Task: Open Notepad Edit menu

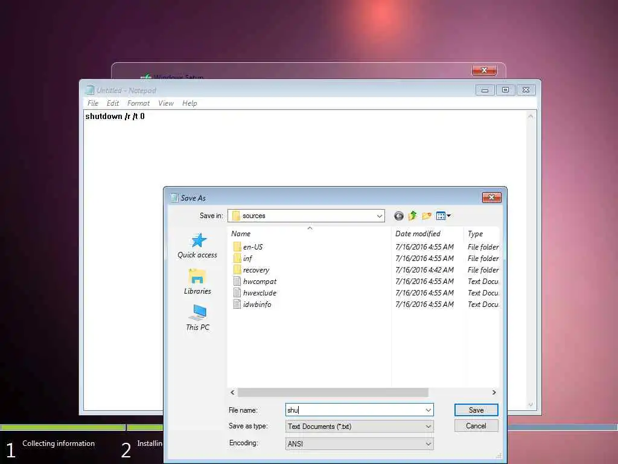Action: click(113, 103)
